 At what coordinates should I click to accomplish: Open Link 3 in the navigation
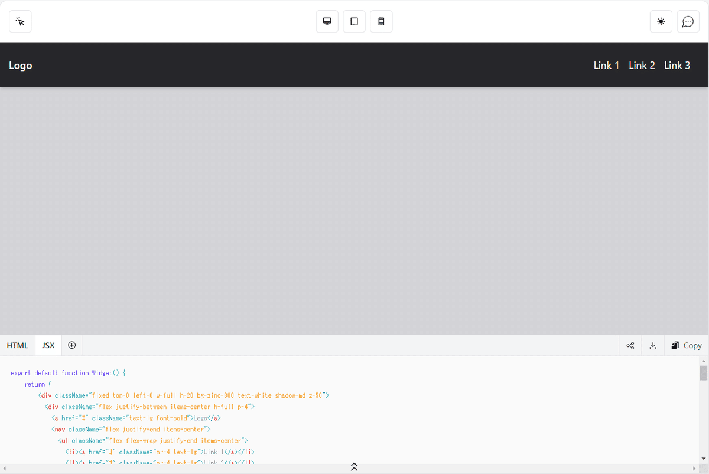(677, 65)
